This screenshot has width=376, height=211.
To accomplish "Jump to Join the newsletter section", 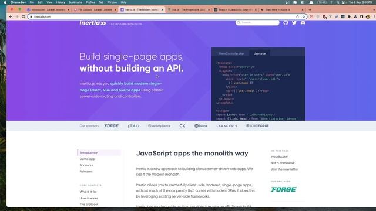I will point(284,169).
